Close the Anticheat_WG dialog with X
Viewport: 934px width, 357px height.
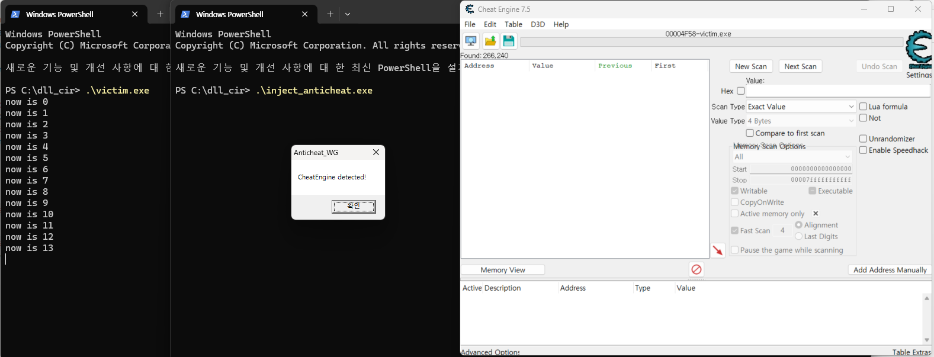pos(376,152)
